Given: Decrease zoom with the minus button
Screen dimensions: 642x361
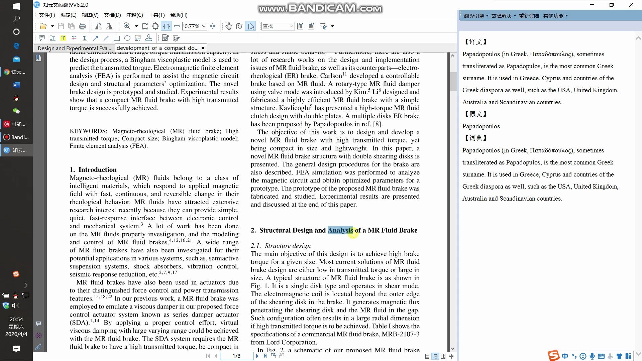Looking at the screenshot, I should point(177,26).
